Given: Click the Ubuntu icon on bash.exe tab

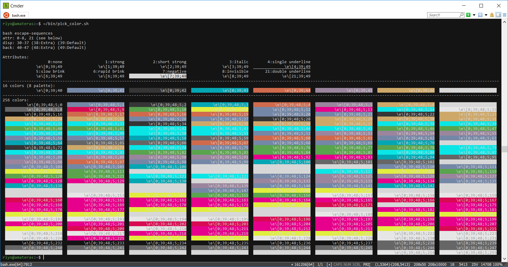Looking at the screenshot, I should point(6,15).
